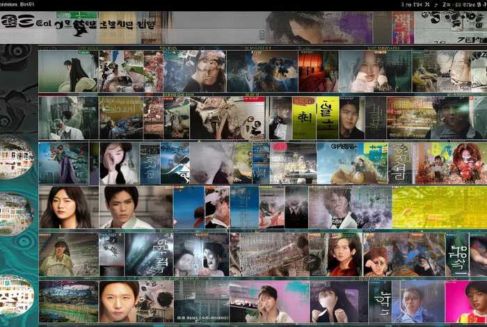This screenshot has height=327, width=487.
Task: Click the red Korean-text poster in header banner
Action: pyautogui.click(x=402, y=27)
